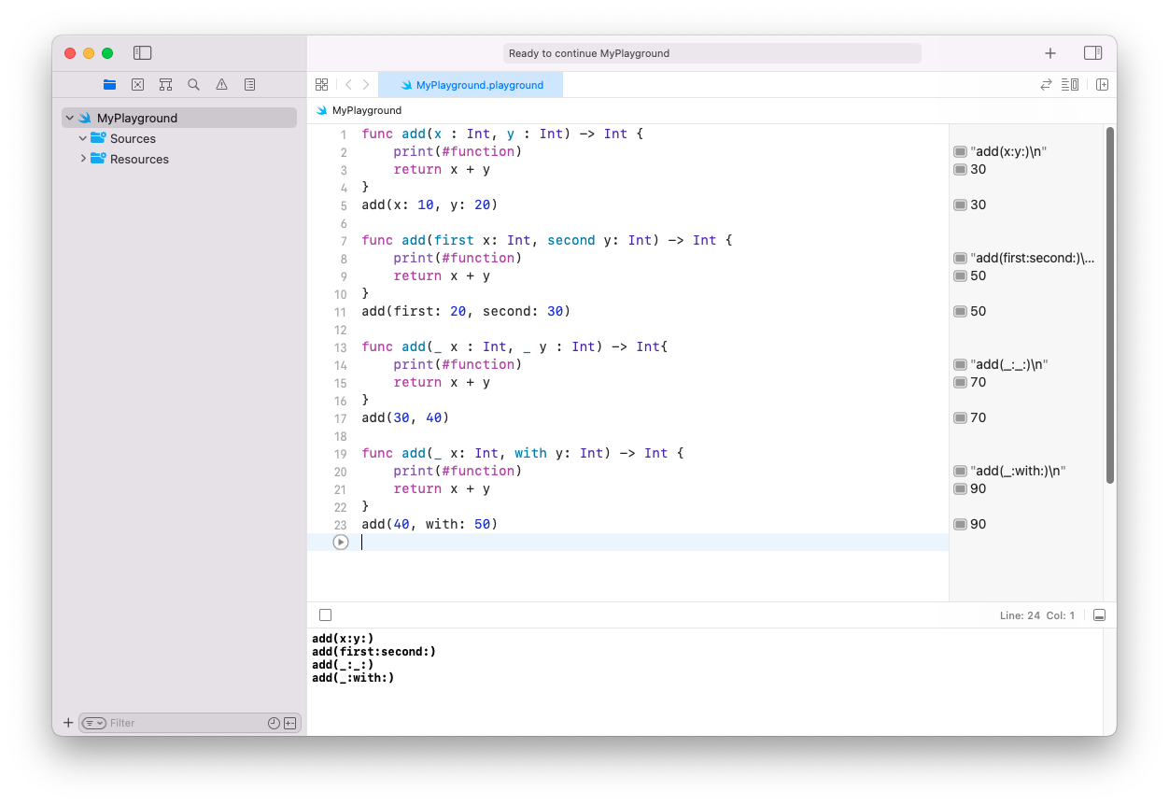
Task: Show quick look for "add(x:y:)\n" result
Action: click(x=960, y=151)
